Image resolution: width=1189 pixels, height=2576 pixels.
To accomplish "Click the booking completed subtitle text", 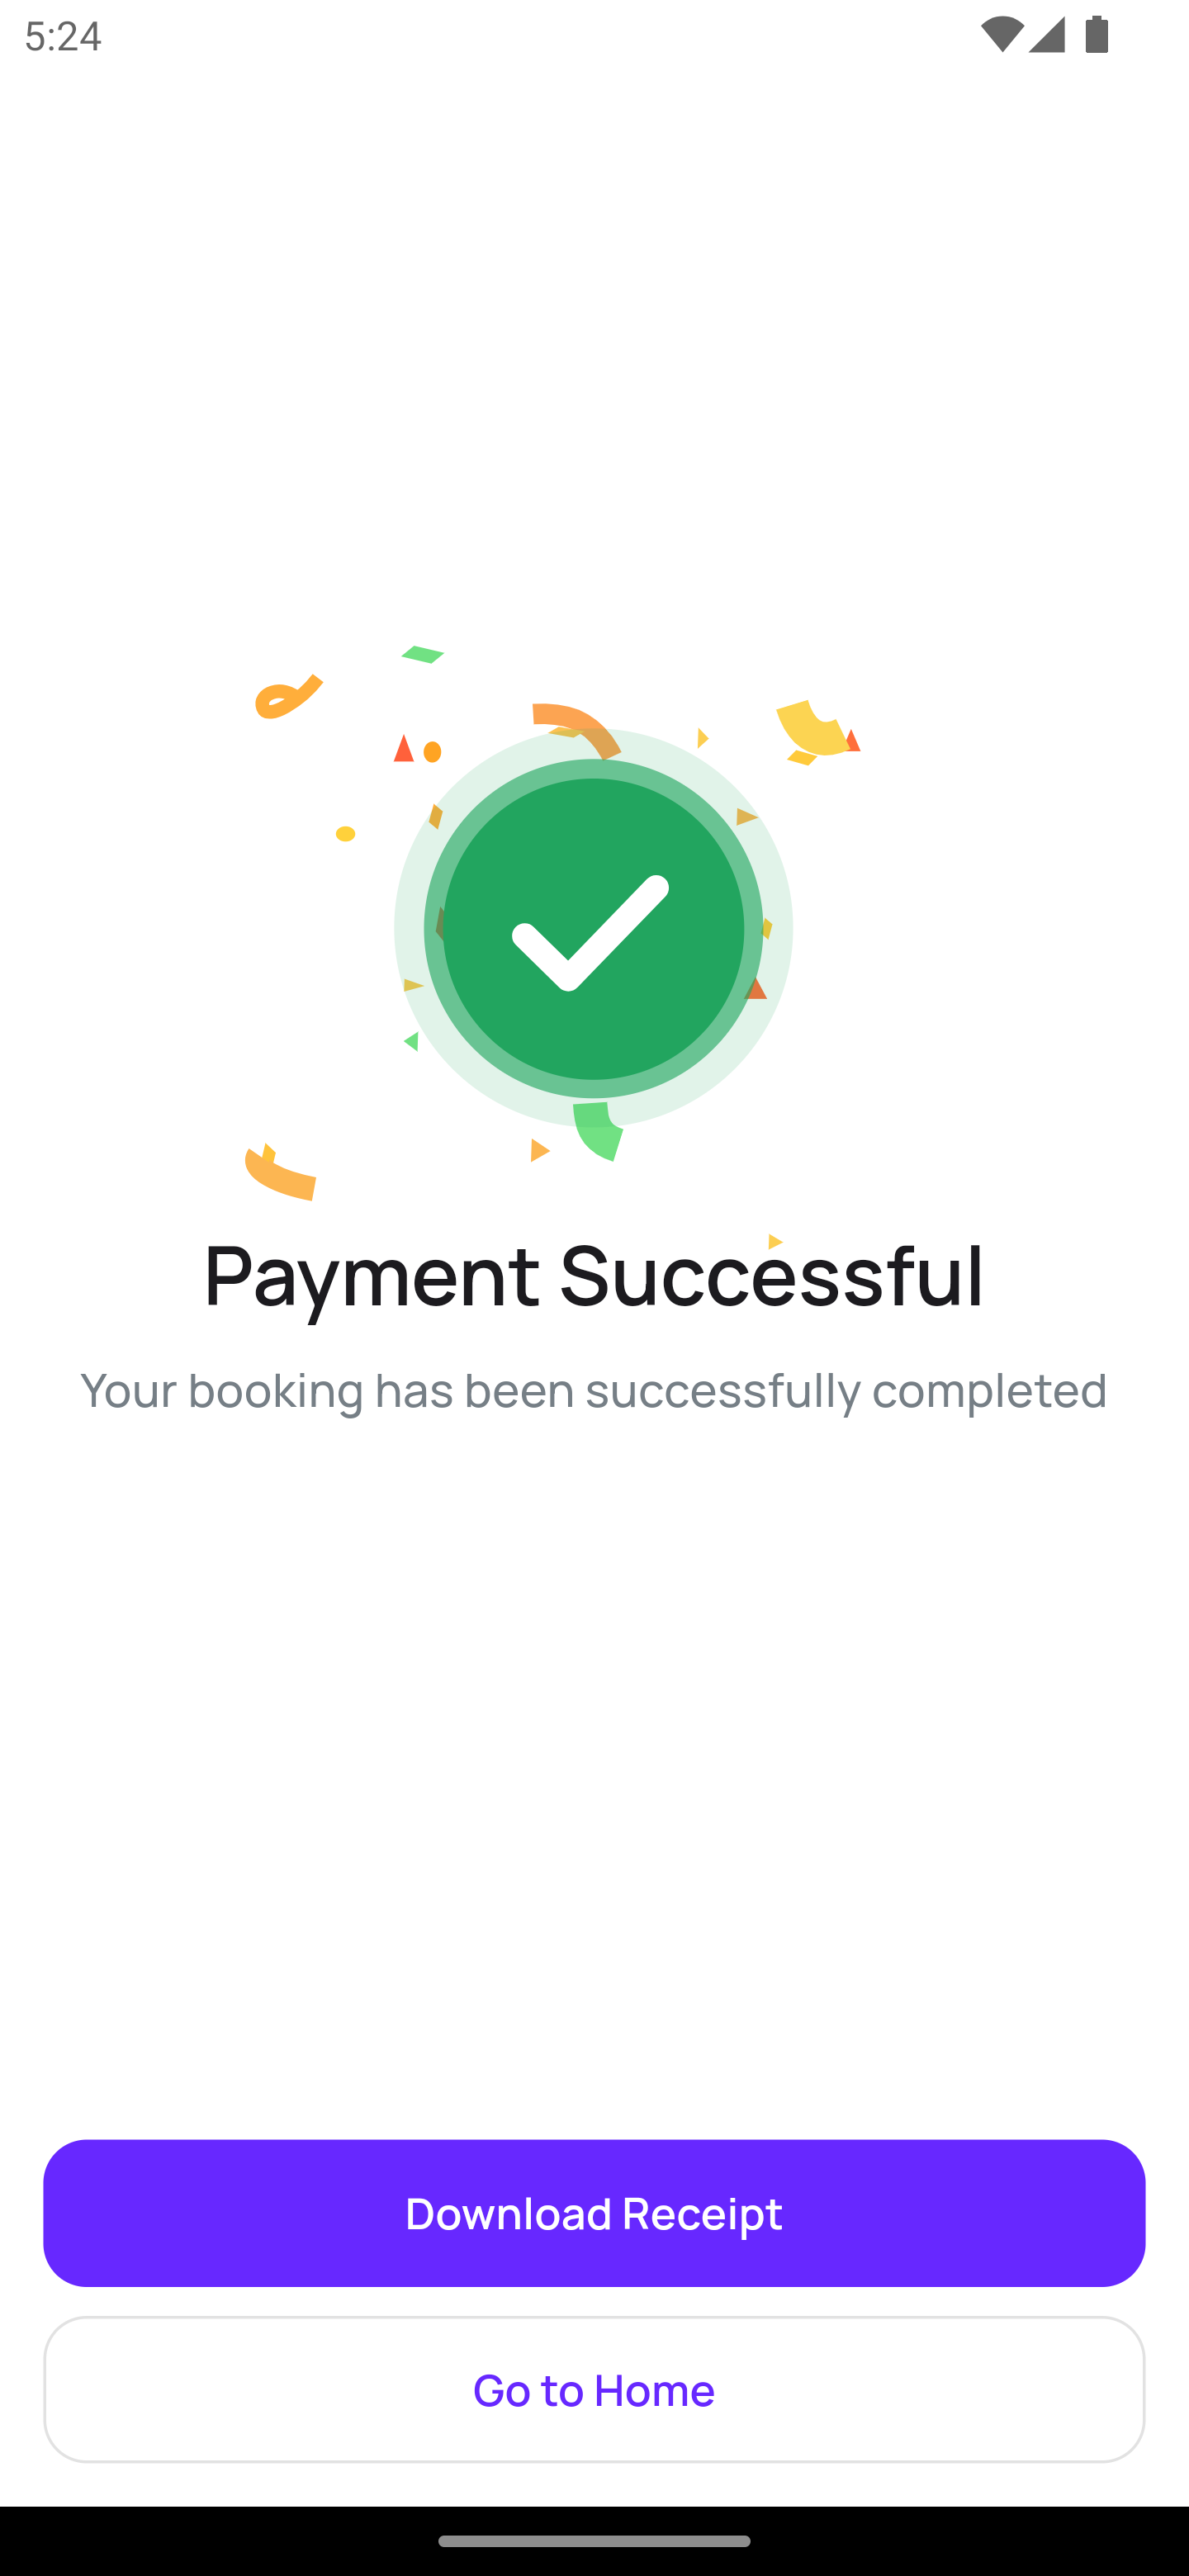I will pyautogui.click(x=594, y=1390).
